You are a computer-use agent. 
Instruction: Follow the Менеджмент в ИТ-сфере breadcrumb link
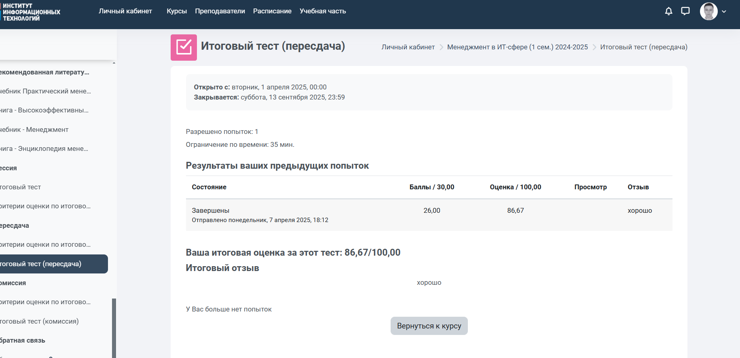(x=517, y=47)
